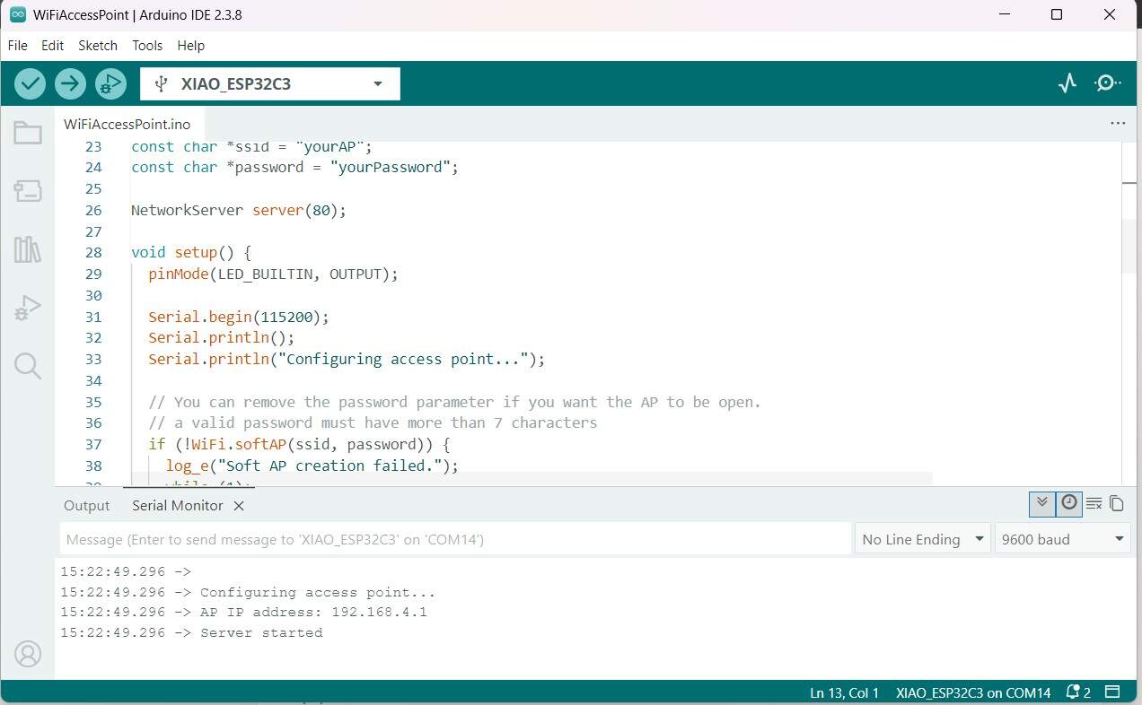This screenshot has width=1142, height=705.
Task: Click the log_e Soft AP creation failed line
Action: click(x=312, y=466)
